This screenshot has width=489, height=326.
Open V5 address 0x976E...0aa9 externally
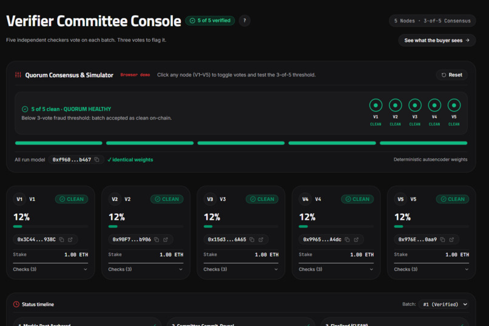[451, 240]
